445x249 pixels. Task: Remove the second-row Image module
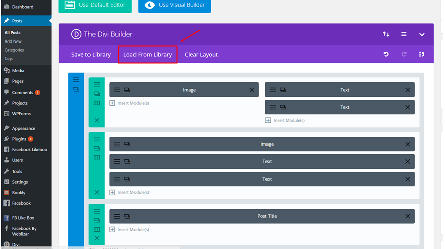point(407,144)
